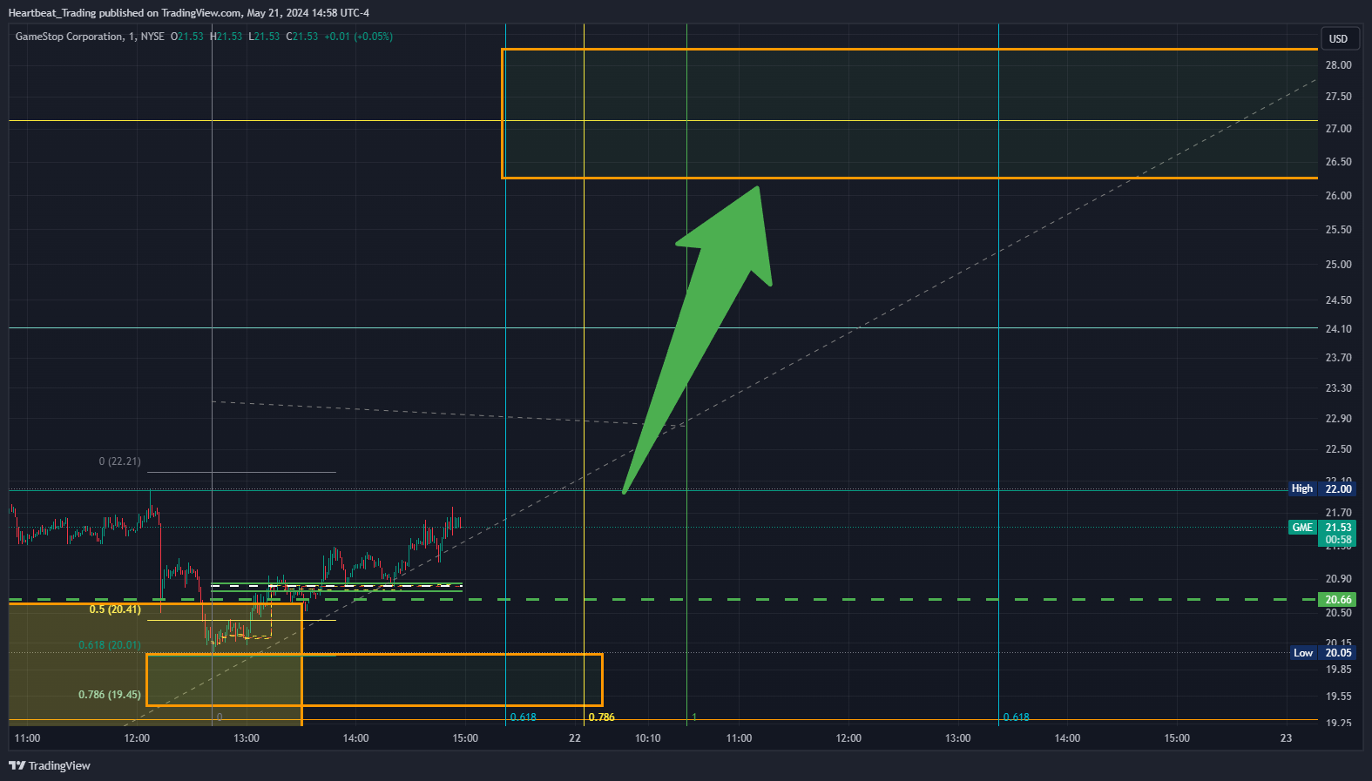Image resolution: width=1372 pixels, height=781 pixels.
Task: Select the GameStop Corporation symbol title
Action: [x=69, y=37]
